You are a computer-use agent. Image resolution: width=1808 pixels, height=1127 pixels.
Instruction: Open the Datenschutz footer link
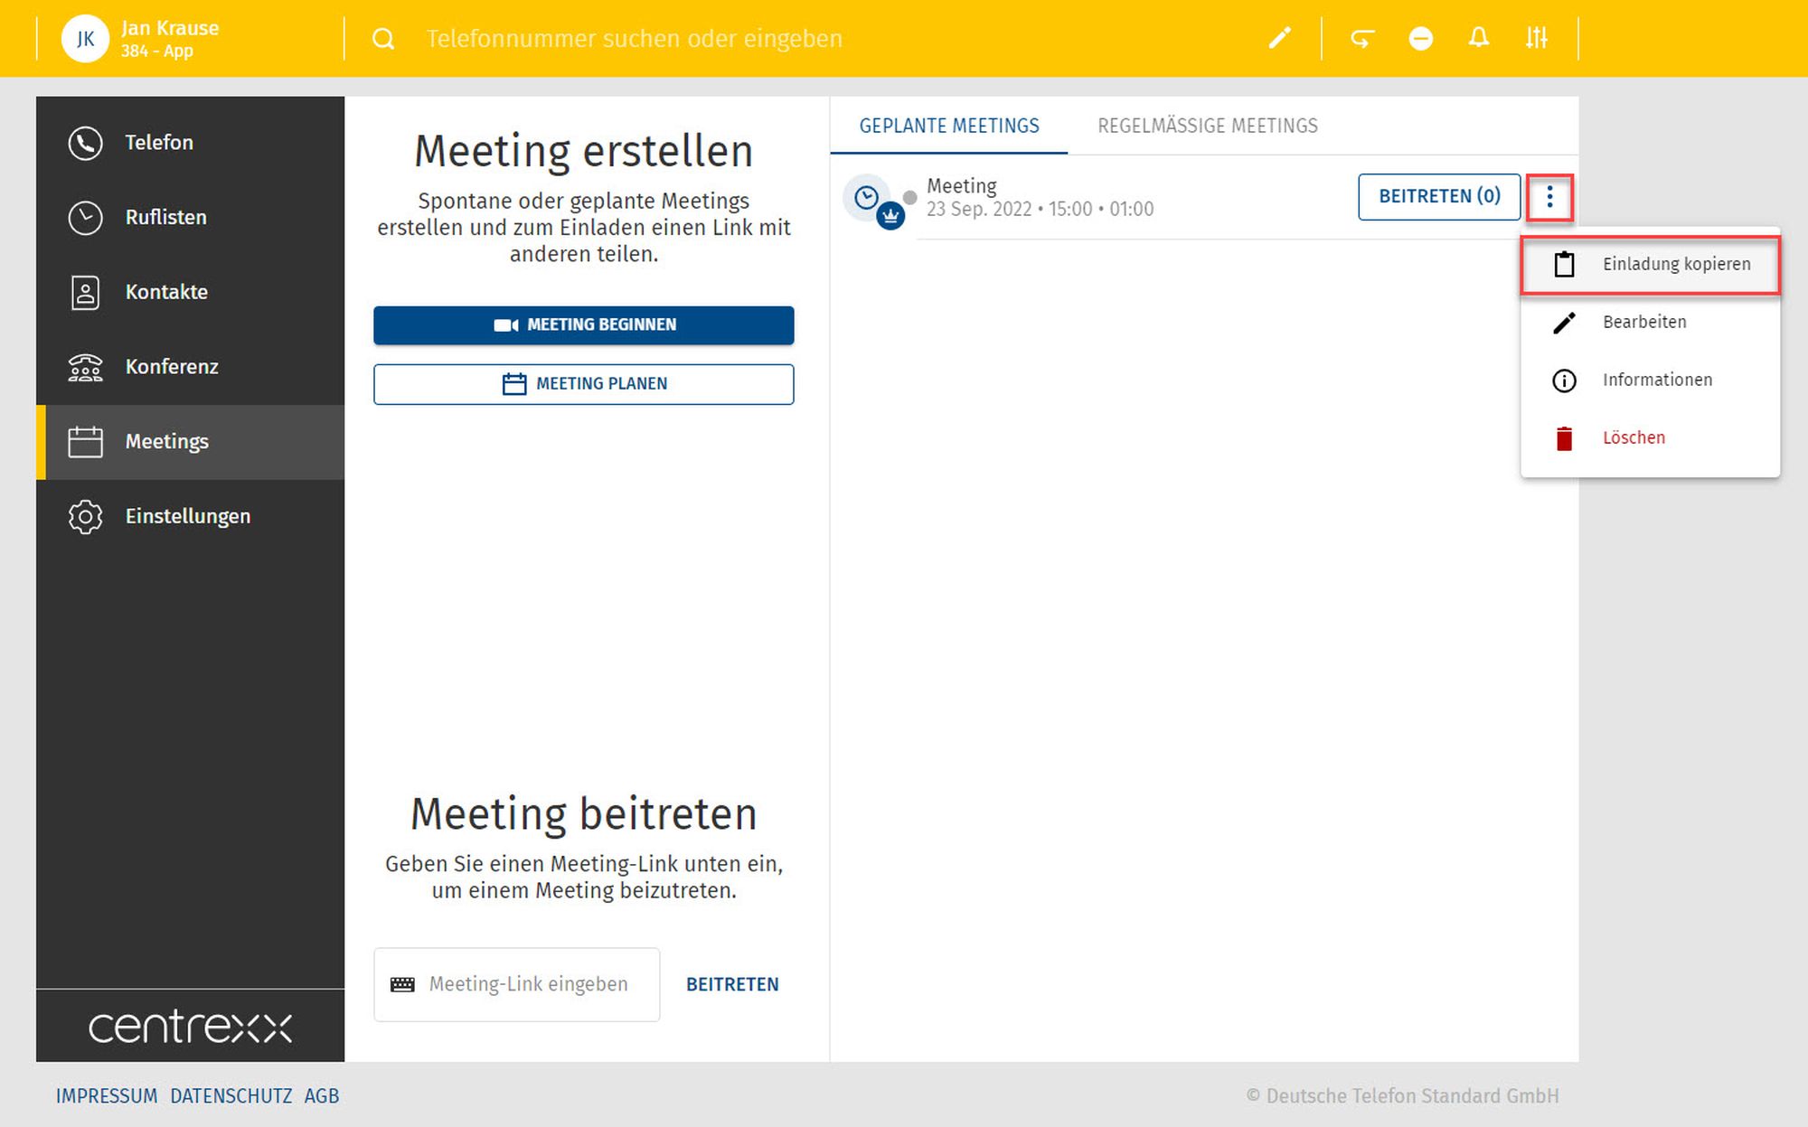tap(231, 1096)
